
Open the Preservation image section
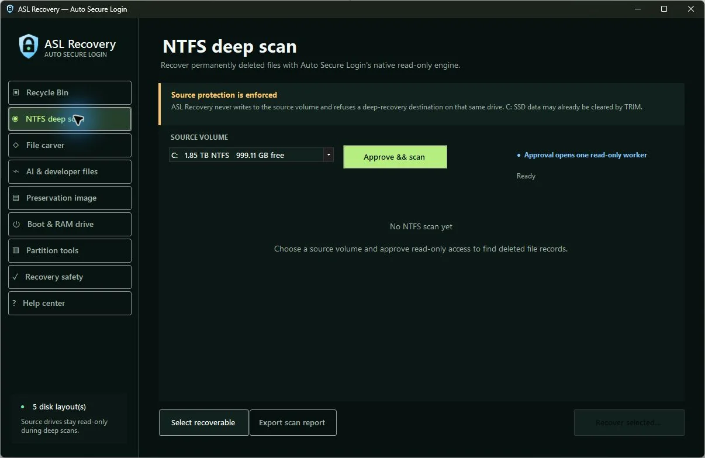point(70,198)
